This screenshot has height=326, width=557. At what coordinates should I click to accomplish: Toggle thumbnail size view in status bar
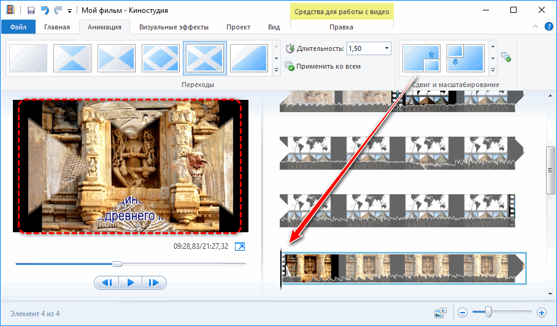(x=440, y=313)
